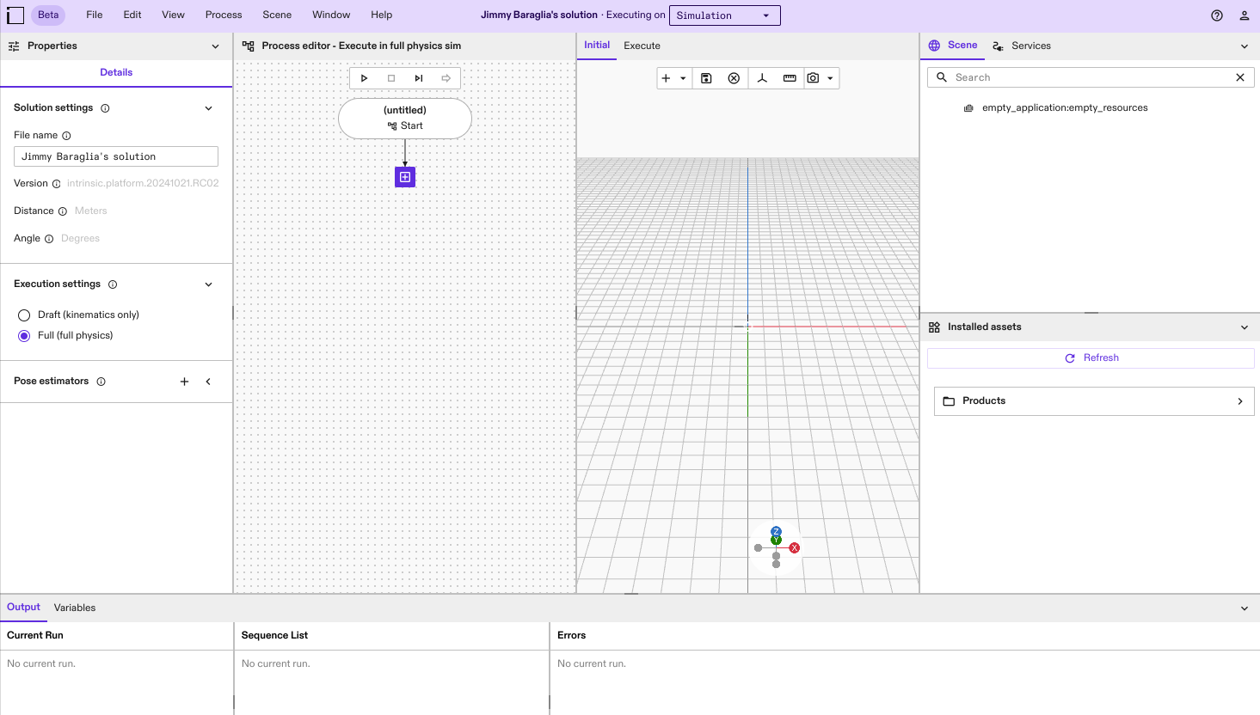
Task: Open the help question mark icon
Action: coord(1217,15)
